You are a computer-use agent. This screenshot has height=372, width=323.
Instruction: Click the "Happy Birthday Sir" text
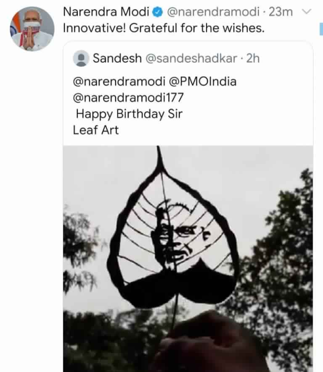129,114
